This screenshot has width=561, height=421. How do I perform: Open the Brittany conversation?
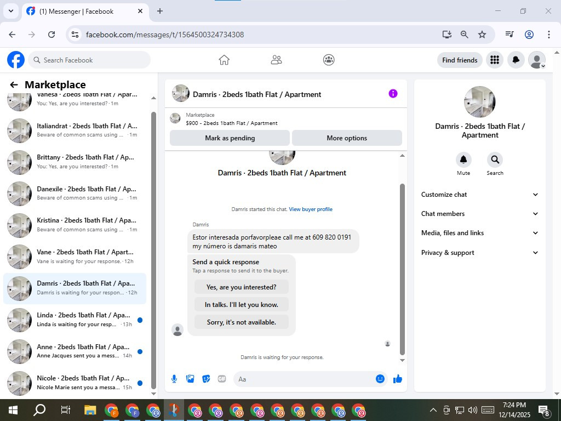click(75, 162)
